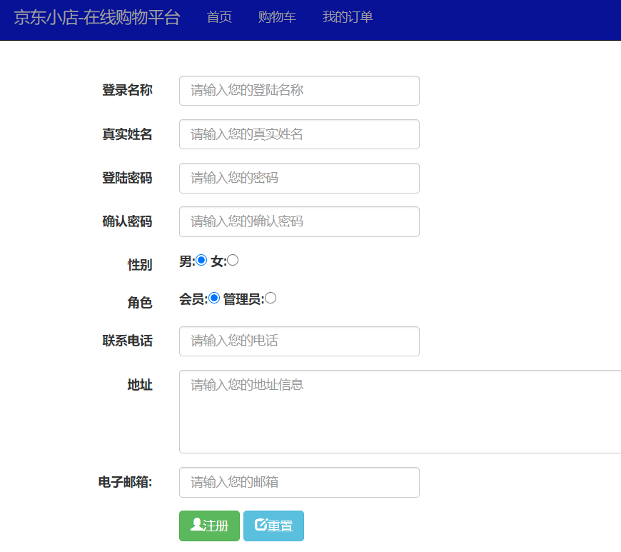This screenshot has height=552, width=621.
Task: Choose the 女 gender radio button
Action: [233, 261]
